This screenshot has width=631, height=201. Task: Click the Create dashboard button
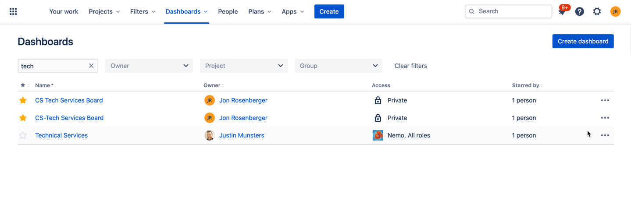tap(583, 41)
